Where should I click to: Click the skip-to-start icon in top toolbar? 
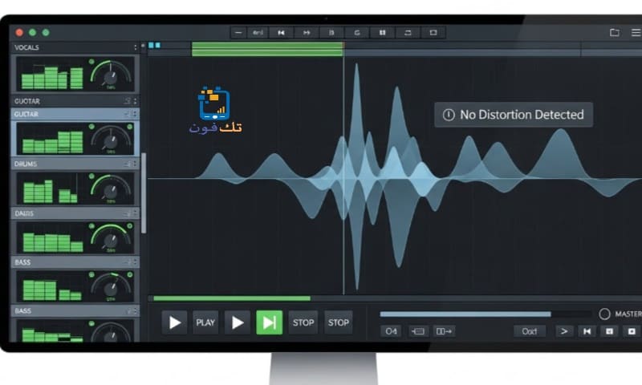coord(281,33)
